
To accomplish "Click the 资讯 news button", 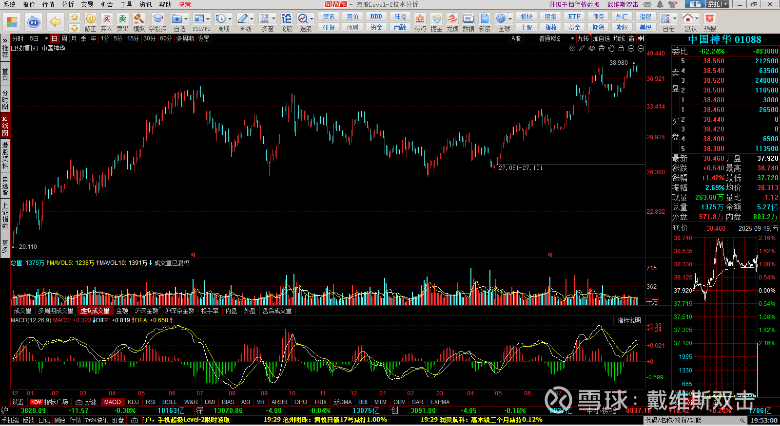I will [329, 17].
